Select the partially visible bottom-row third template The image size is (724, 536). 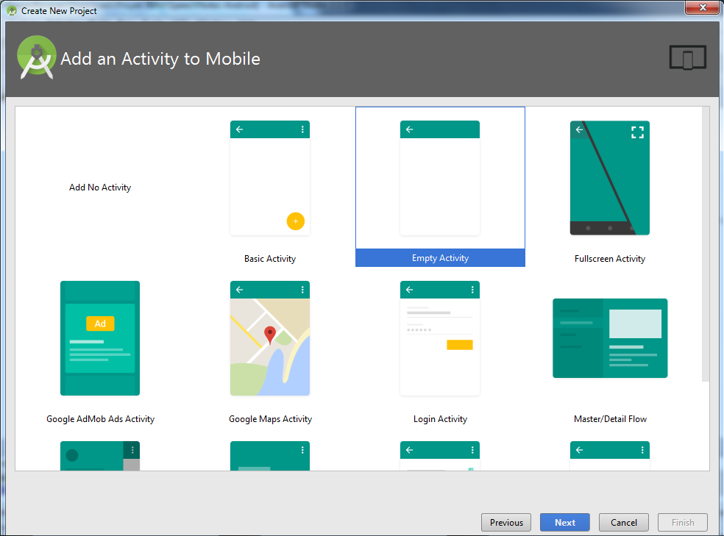[x=440, y=456]
